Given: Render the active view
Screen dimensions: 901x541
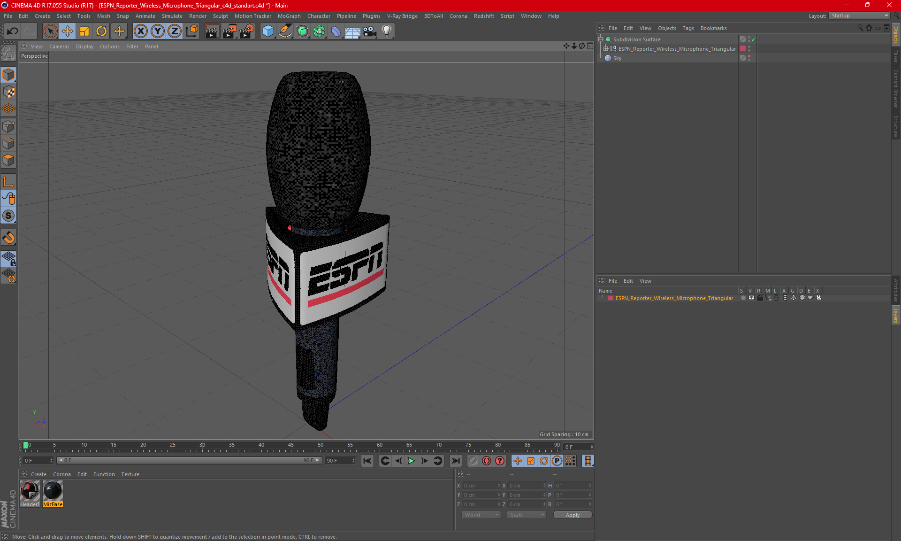Looking at the screenshot, I should pyautogui.click(x=212, y=31).
